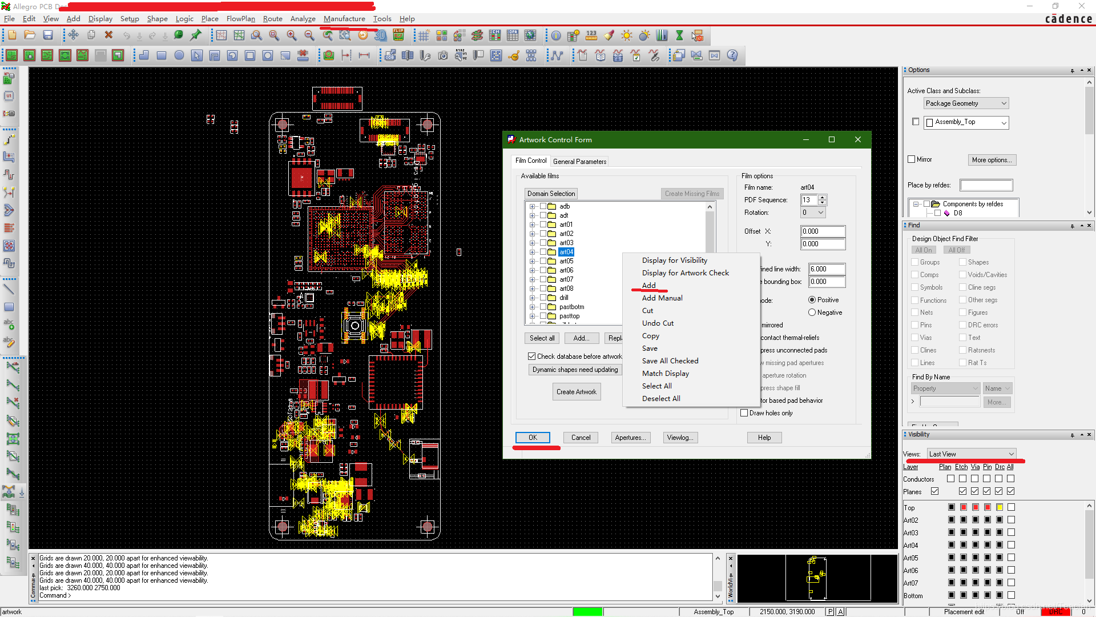Click the Zoom In magnifier icon
The image size is (1096, 617).
[x=292, y=35]
